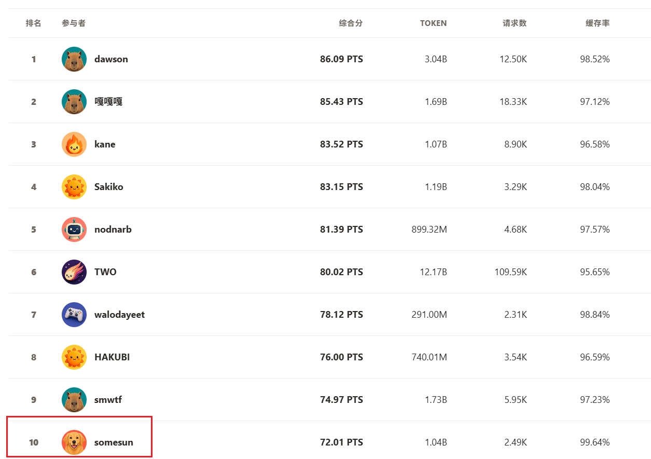Click the request count 109.59K
The width and height of the screenshot is (651, 459).
click(x=510, y=272)
